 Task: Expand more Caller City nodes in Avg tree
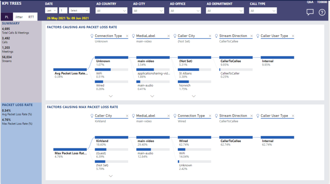click(194, 96)
